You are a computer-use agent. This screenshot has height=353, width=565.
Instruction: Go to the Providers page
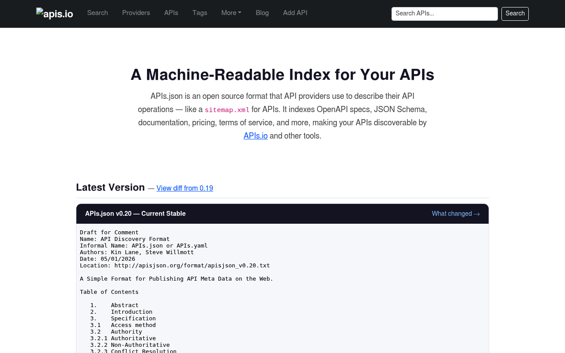[x=136, y=13]
